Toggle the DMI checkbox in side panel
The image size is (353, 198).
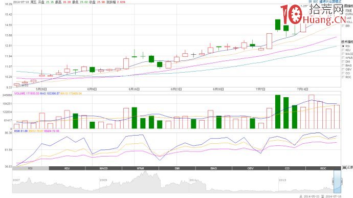tap(343, 62)
